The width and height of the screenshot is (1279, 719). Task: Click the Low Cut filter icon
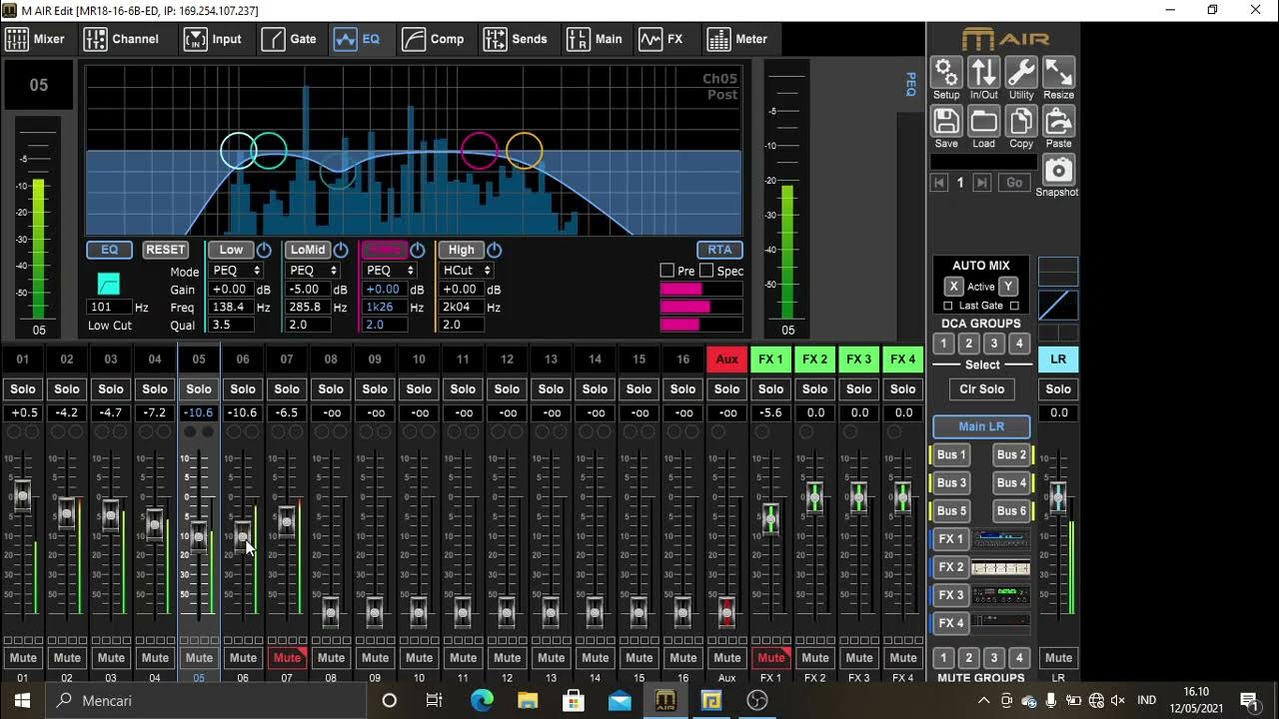click(109, 284)
